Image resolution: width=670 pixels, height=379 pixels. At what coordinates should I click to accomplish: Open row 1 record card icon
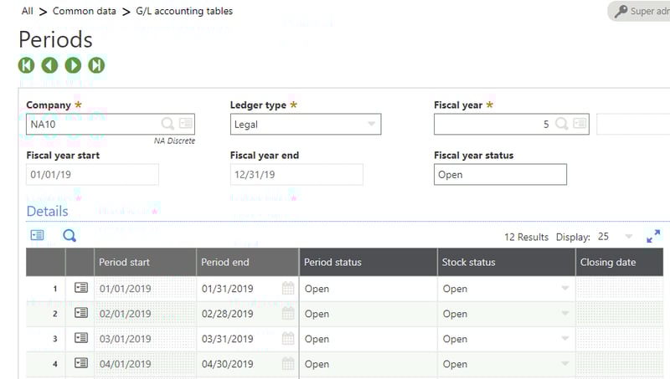(x=80, y=289)
